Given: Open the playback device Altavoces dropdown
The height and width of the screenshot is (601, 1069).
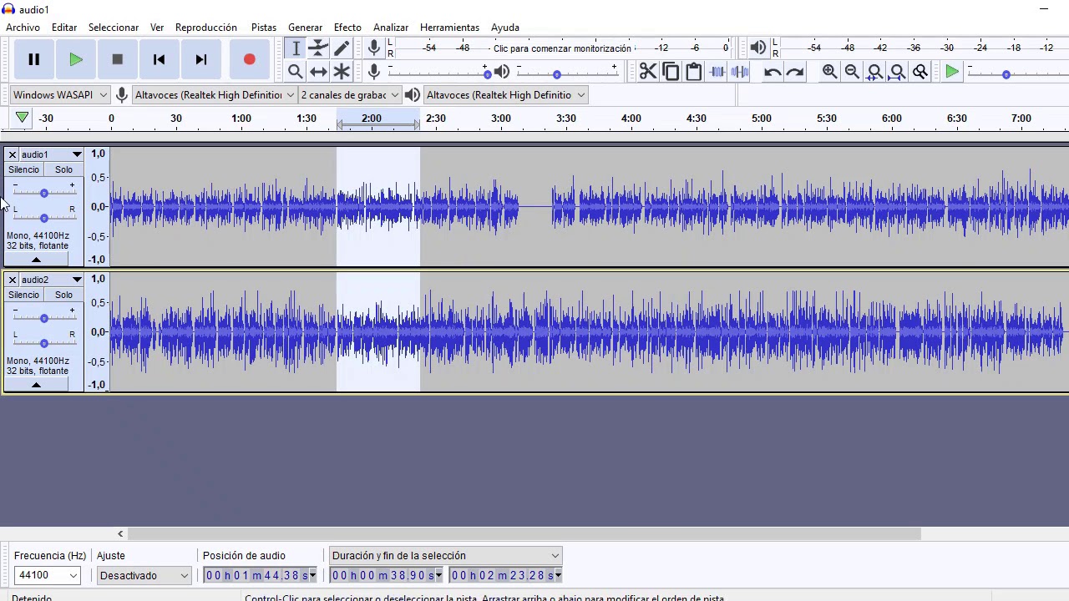Looking at the screenshot, I should click(x=505, y=95).
